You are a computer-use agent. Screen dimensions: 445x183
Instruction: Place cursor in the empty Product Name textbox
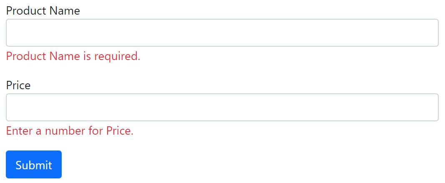[222, 33]
